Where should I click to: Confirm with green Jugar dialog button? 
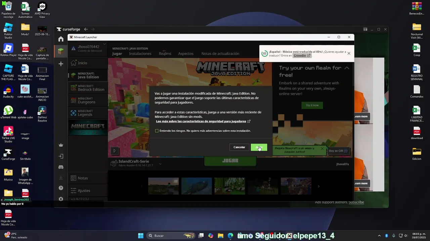pyautogui.click(x=259, y=147)
